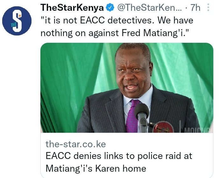The width and height of the screenshot is (221, 178).
Task: Click the purple tie in the photo
Action: (134, 116)
